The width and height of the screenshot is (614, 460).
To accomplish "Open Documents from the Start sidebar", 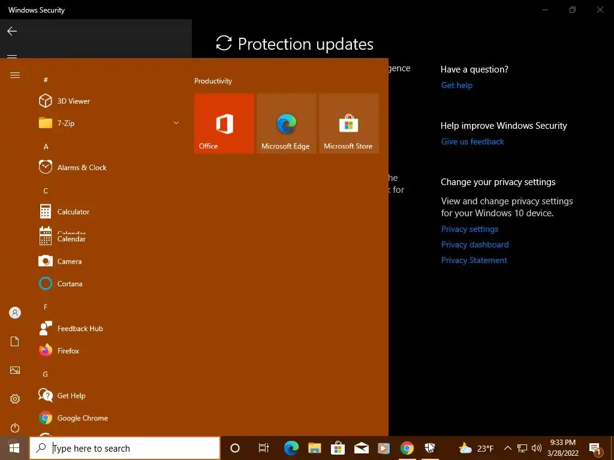I will click(x=15, y=341).
